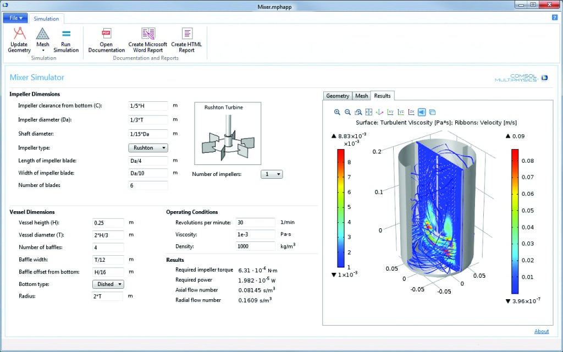Open the Impeller type dropdown

[148, 148]
